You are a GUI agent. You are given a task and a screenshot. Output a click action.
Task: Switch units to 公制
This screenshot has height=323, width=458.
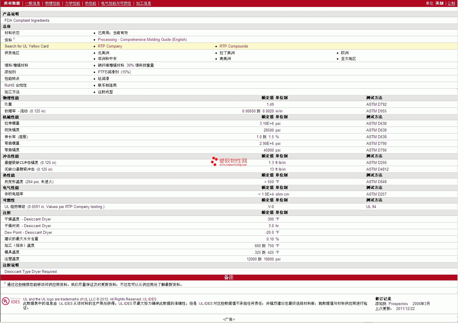tap(451, 3)
